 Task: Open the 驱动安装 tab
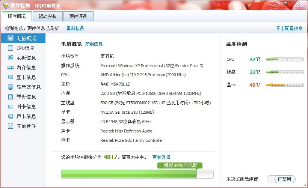[48, 16]
